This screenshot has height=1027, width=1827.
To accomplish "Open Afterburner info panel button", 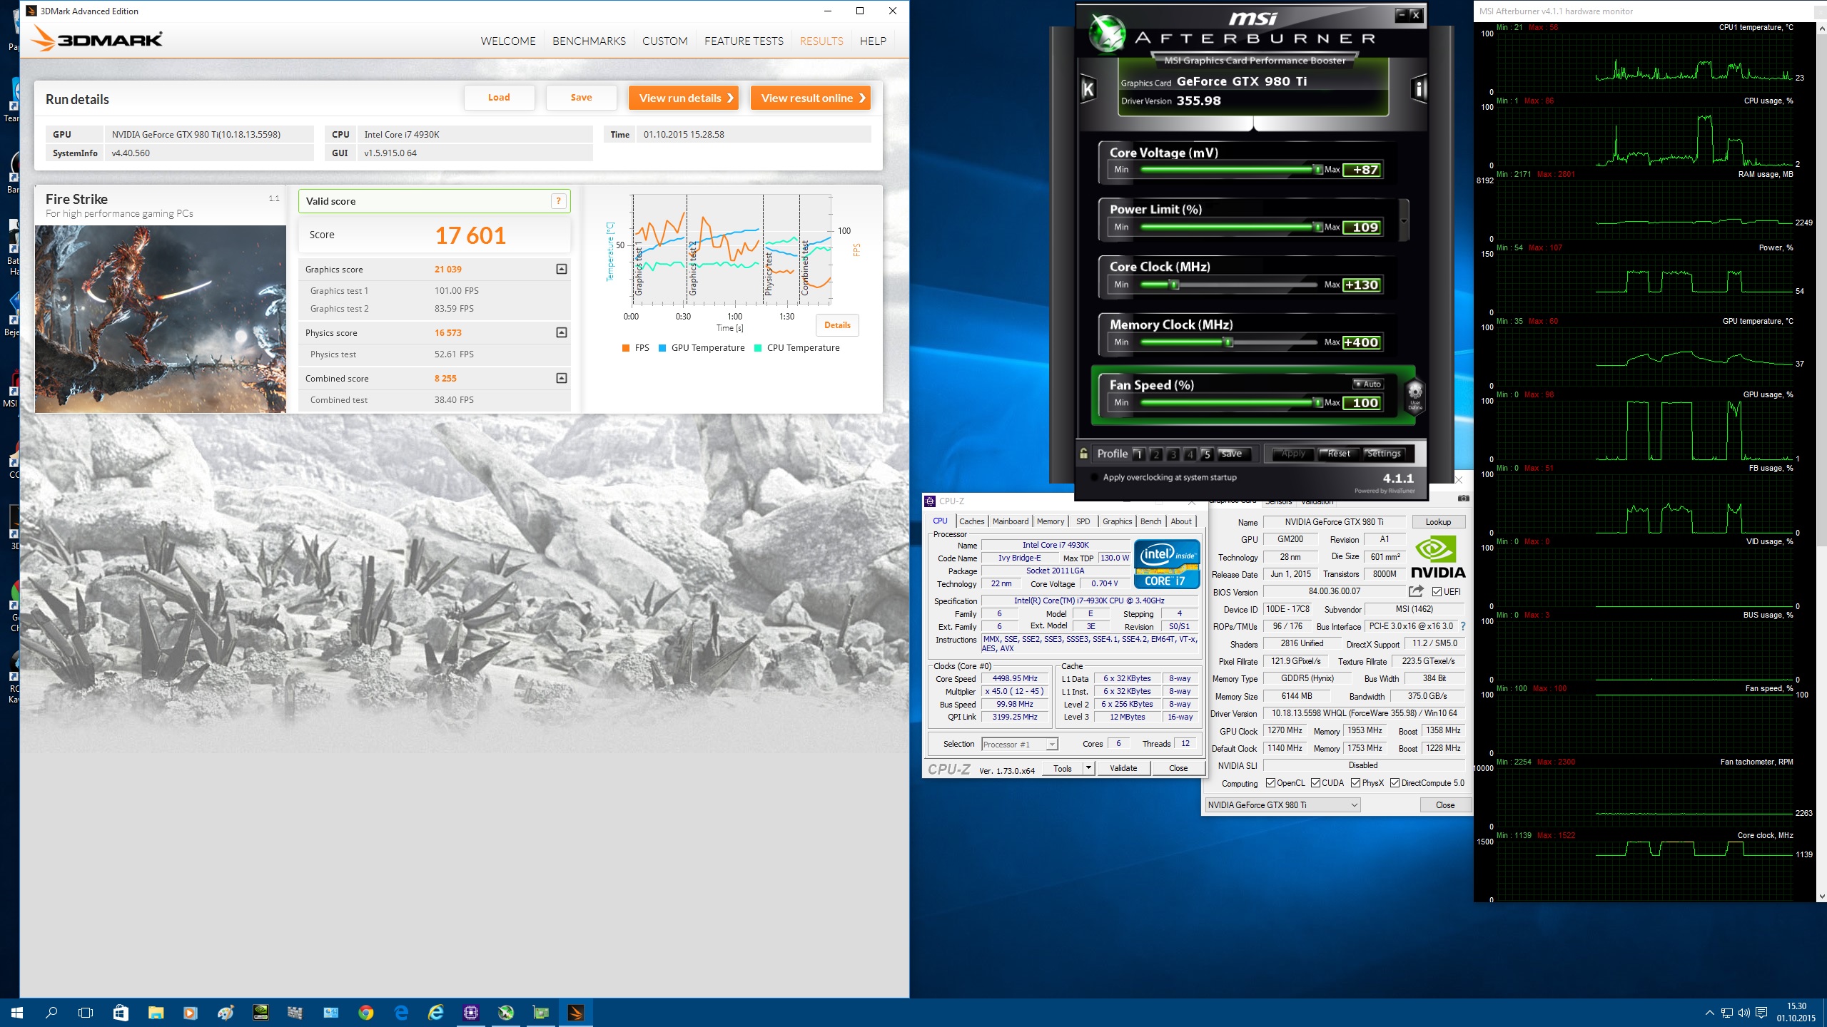I will point(1419,88).
